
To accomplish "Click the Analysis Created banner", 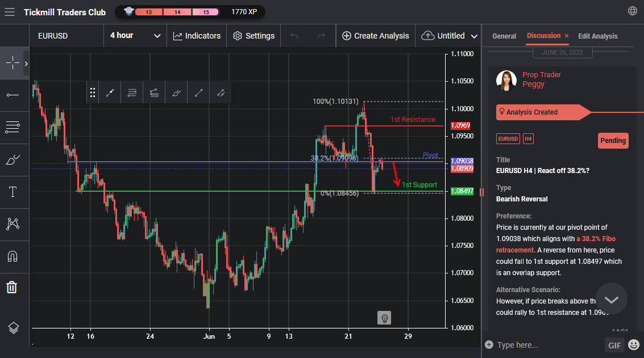I will click(543, 112).
